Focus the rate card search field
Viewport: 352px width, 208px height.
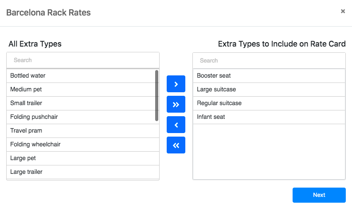(x=269, y=61)
